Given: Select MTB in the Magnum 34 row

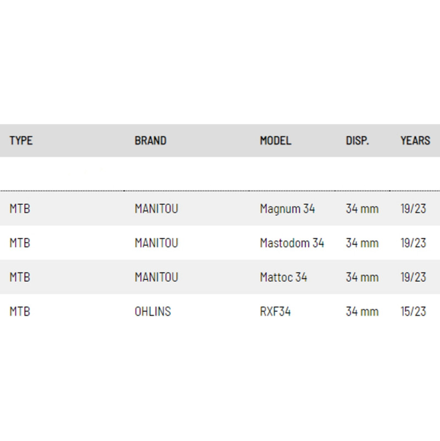Looking at the screenshot, I should [x=20, y=209].
